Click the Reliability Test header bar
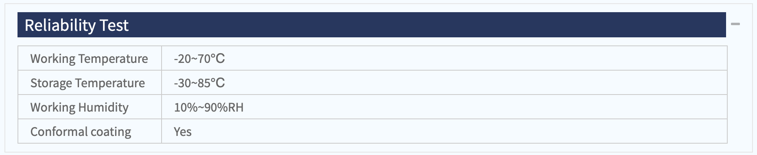757x155 pixels. pyautogui.click(x=372, y=25)
